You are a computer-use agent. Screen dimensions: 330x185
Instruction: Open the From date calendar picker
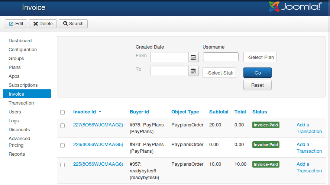(193, 57)
